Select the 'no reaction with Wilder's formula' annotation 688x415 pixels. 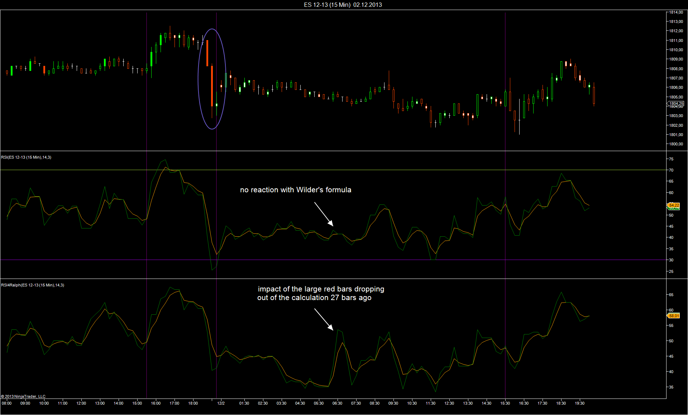click(x=296, y=190)
